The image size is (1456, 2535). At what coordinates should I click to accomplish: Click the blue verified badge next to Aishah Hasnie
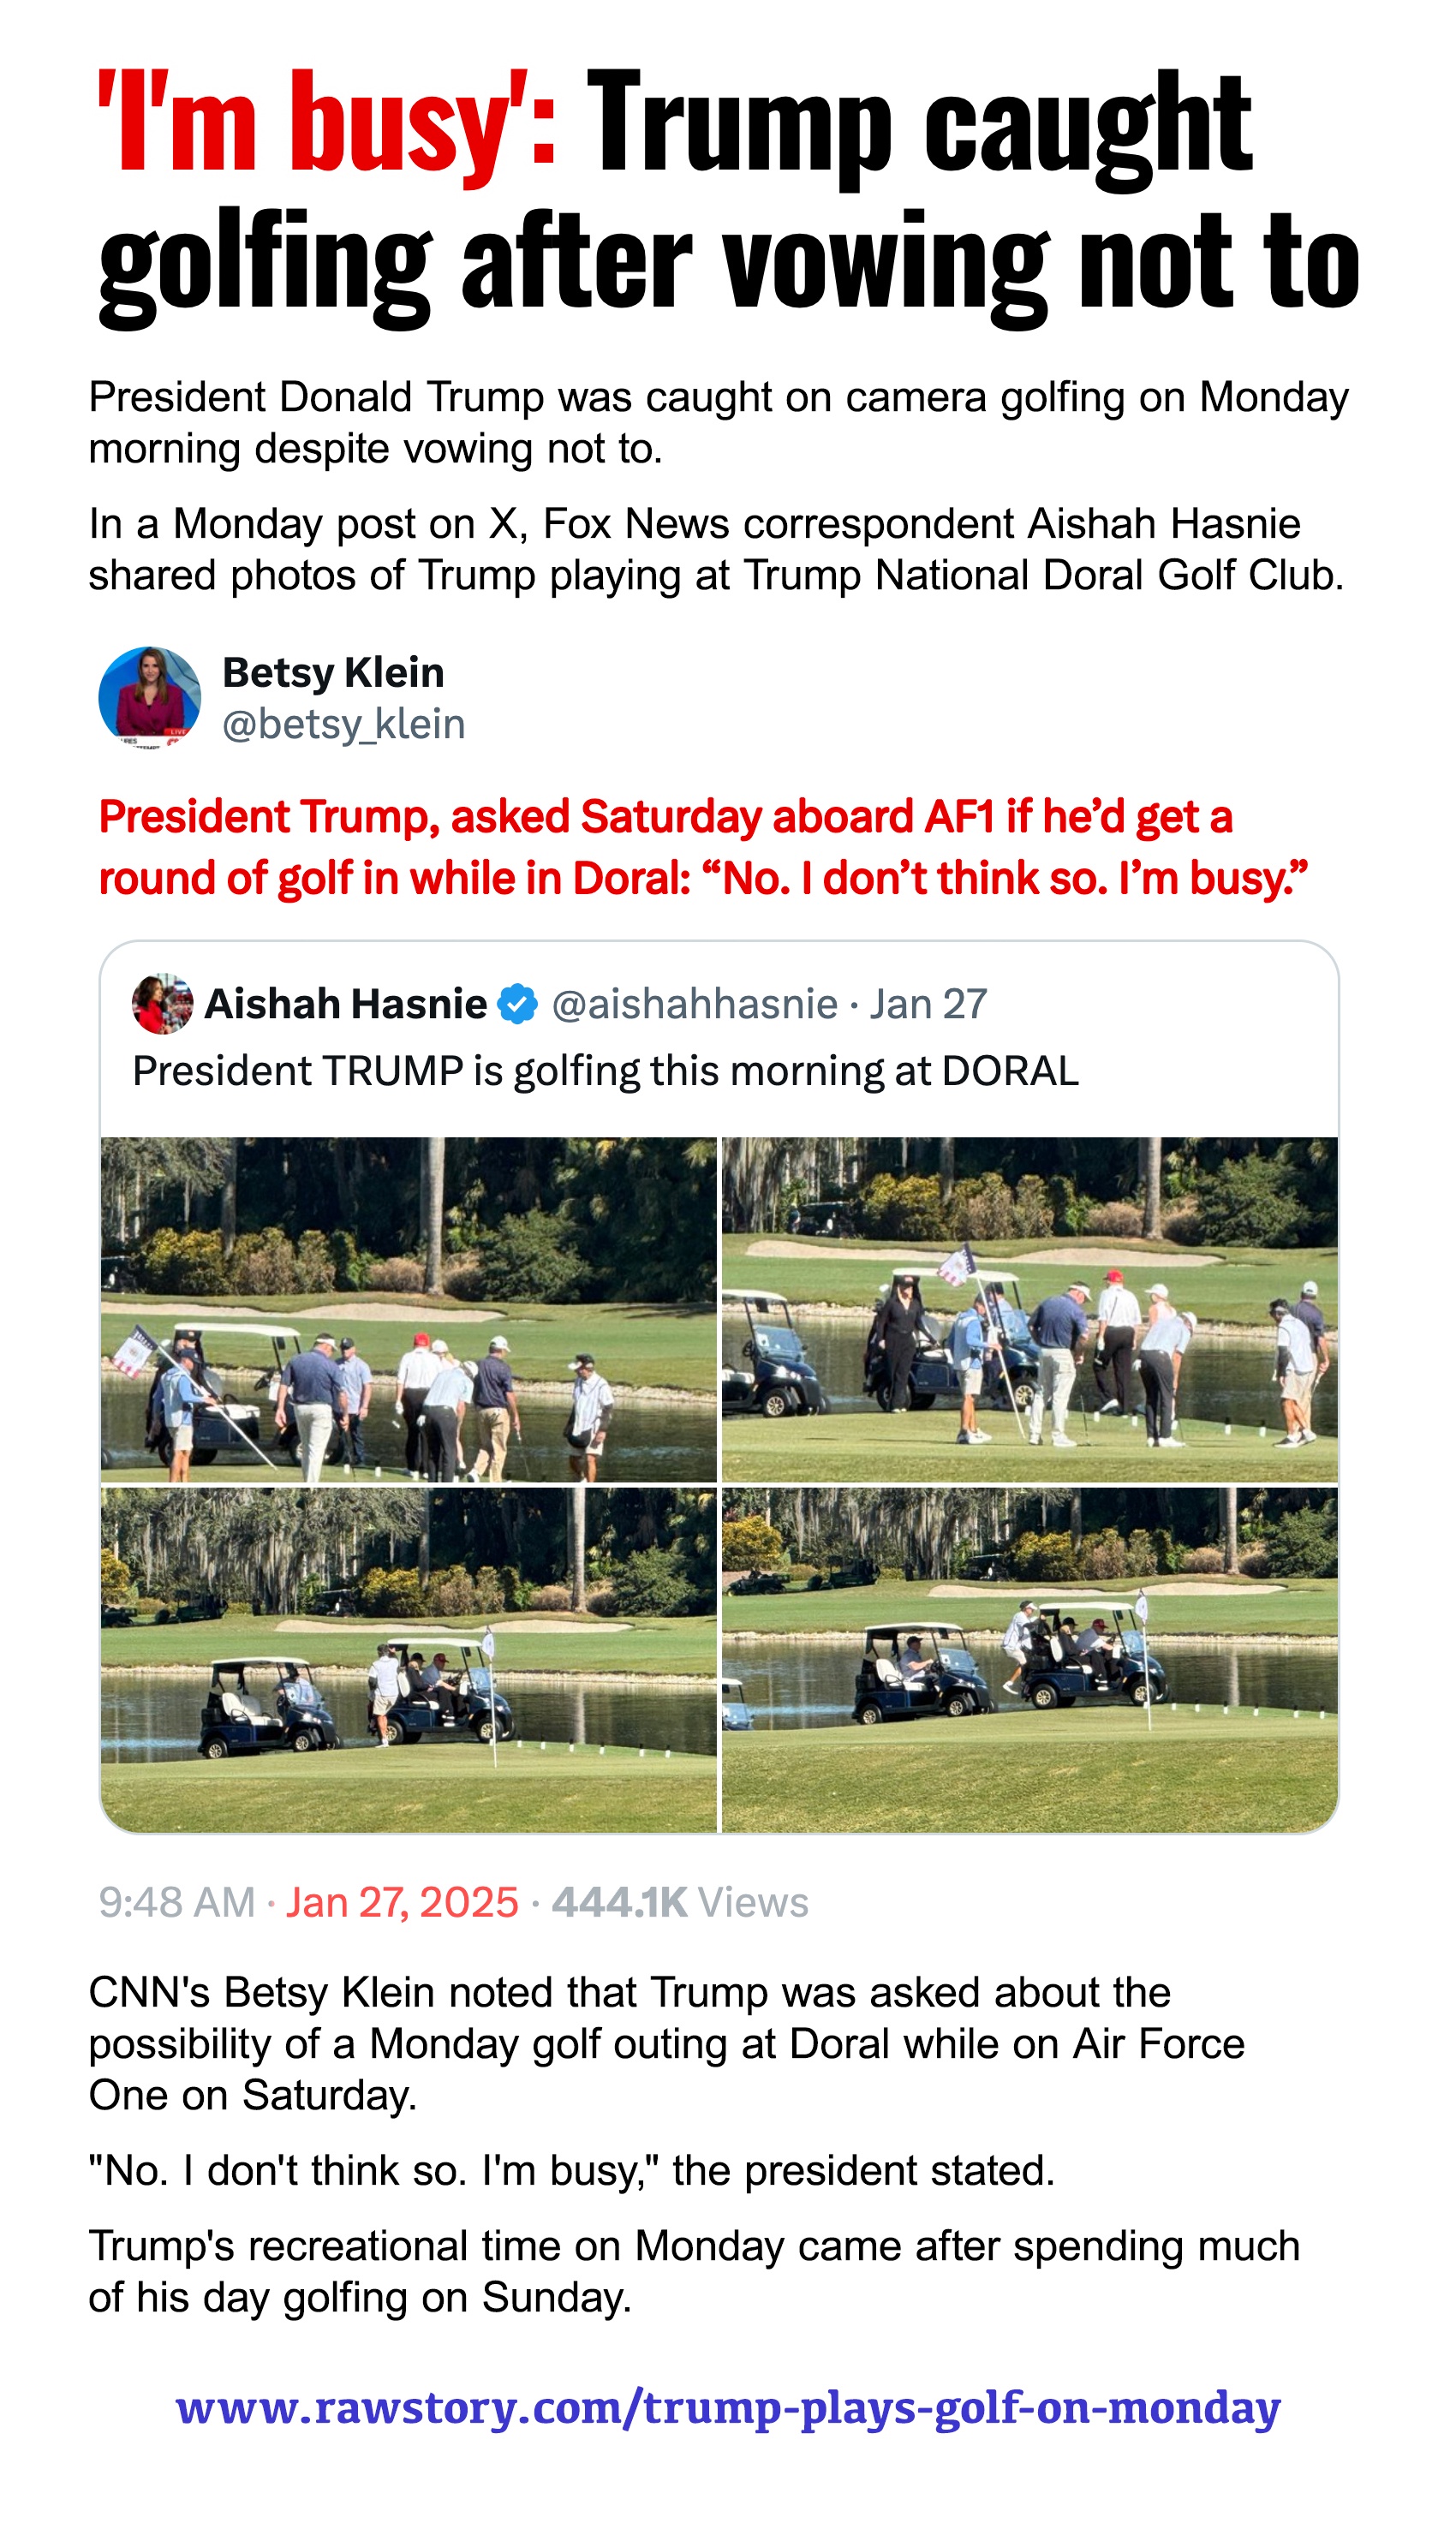click(x=518, y=1005)
